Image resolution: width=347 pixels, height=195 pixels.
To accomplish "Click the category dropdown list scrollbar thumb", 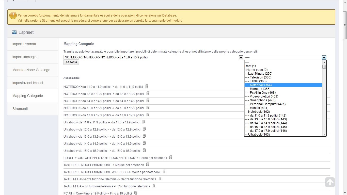I will point(324,67).
